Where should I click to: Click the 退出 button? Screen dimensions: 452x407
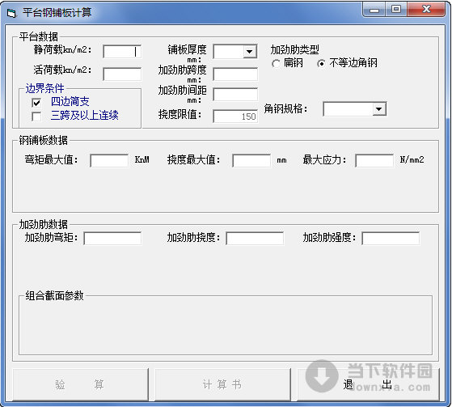click(368, 384)
